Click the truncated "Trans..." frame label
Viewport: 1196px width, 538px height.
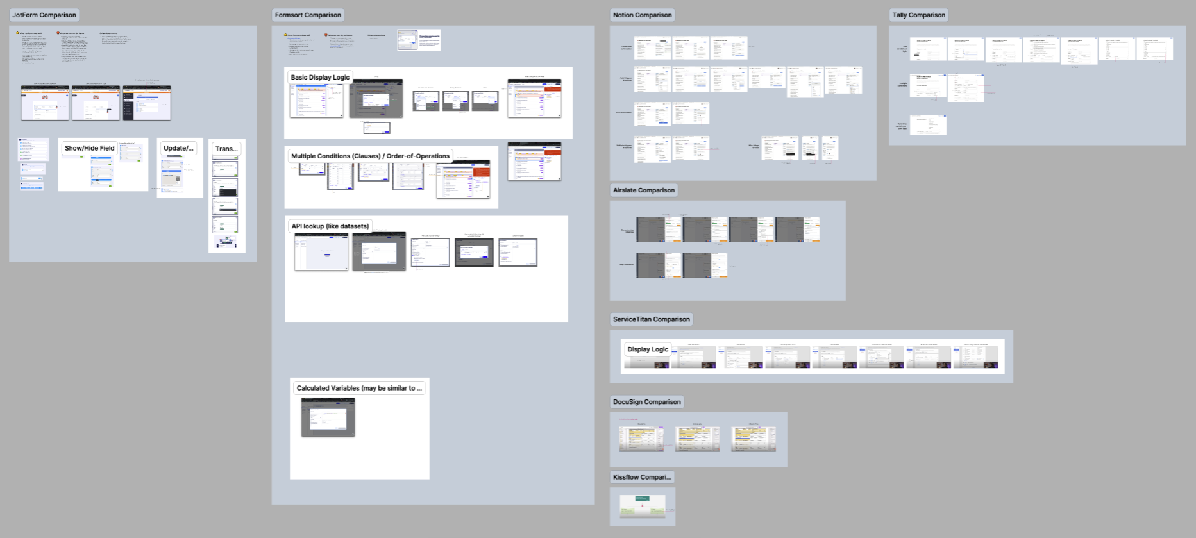[x=226, y=149]
